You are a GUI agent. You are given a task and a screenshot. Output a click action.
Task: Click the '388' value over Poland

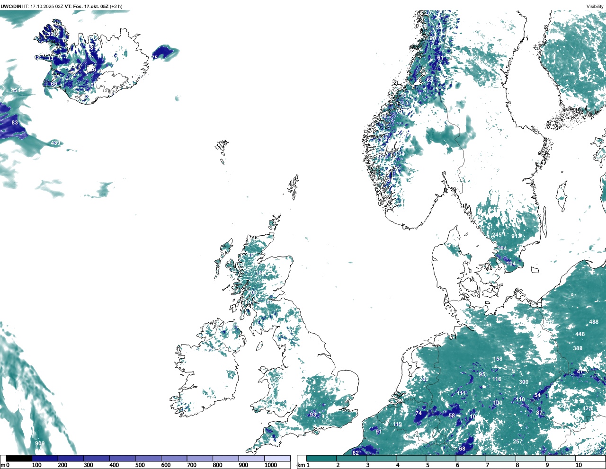click(x=578, y=348)
